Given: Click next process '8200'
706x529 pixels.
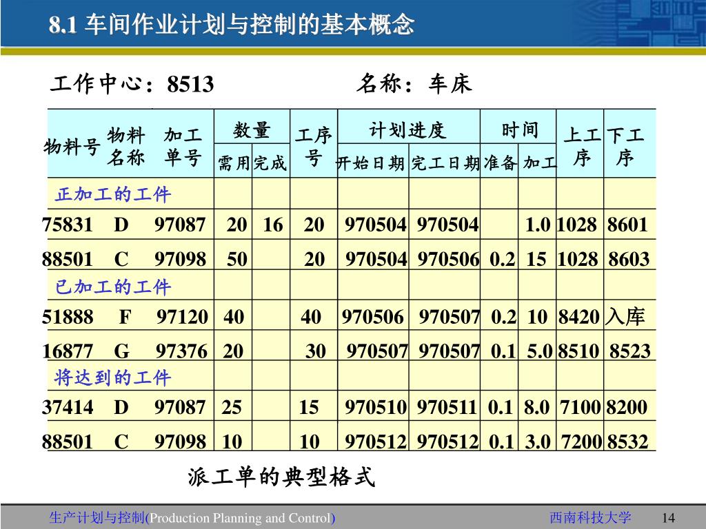Looking at the screenshot, I should [627, 407].
